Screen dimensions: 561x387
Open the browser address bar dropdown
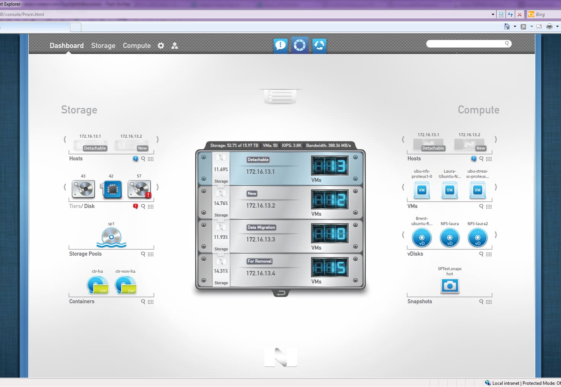493,15
